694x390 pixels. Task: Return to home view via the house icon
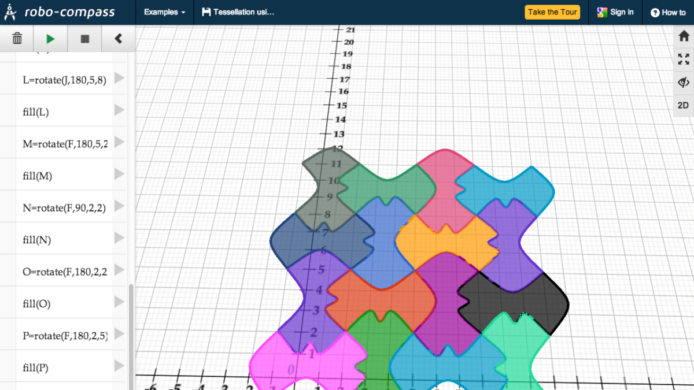683,36
